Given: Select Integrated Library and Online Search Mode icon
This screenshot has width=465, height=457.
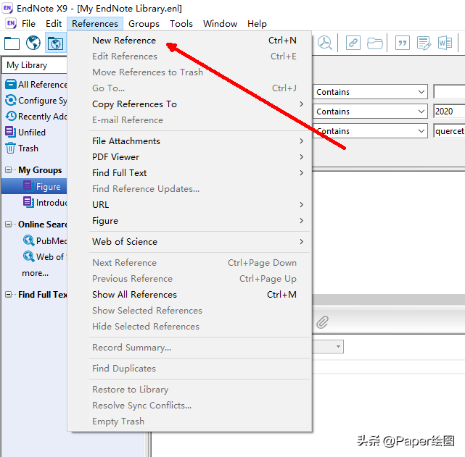Looking at the screenshot, I should pyautogui.click(x=55, y=43).
